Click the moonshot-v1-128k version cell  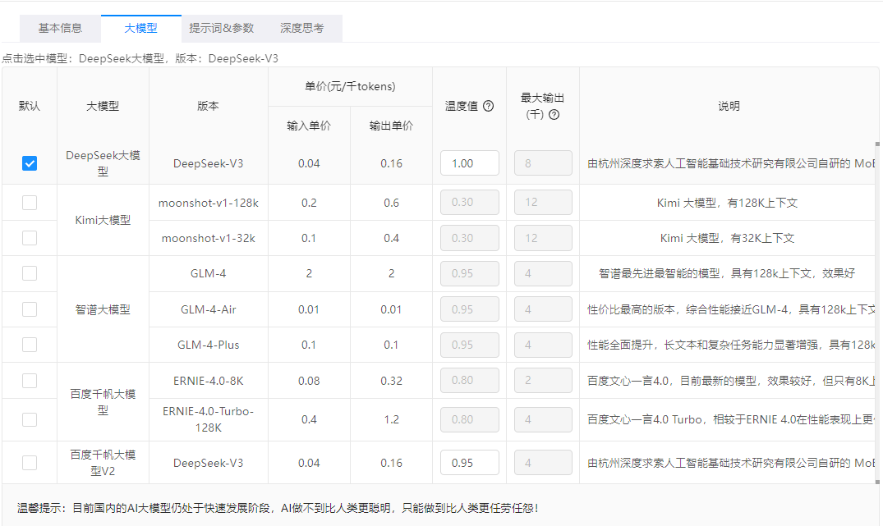[209, 203]
